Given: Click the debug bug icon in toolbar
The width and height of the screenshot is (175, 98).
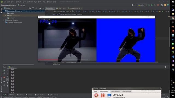Looking at the screenshot, I should [152, 5].
